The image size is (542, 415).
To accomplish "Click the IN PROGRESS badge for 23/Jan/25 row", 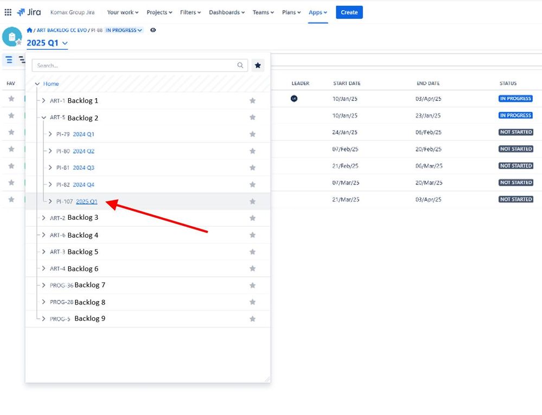I will pyautogui.click(x=515, y=116).
